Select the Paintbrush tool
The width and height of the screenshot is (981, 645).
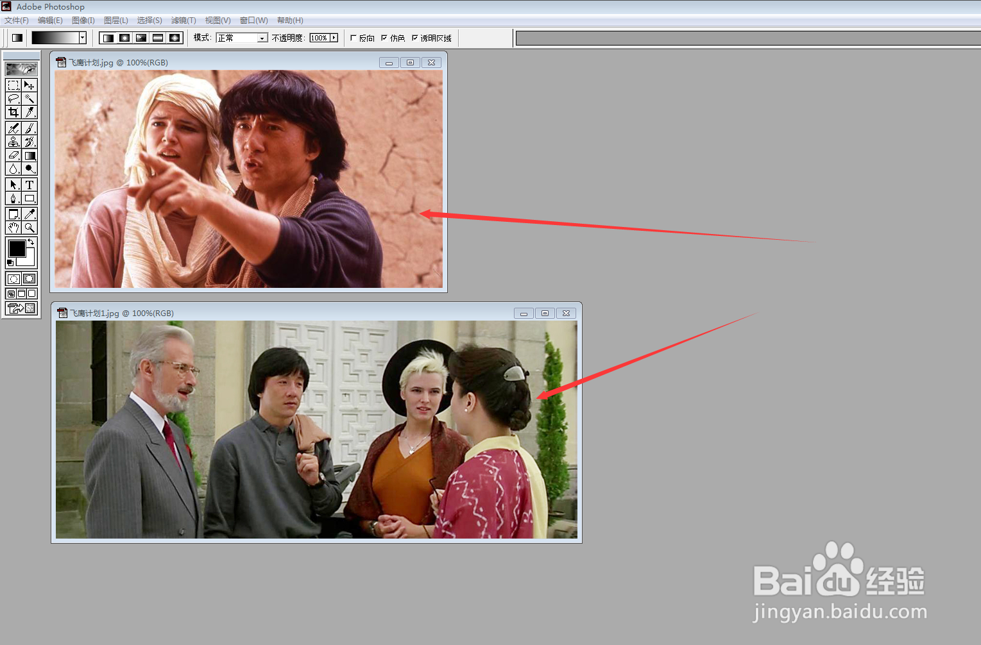30,128
